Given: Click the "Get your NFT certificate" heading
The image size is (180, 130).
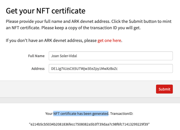Looking at the screenshot, I should coord(46,11).
